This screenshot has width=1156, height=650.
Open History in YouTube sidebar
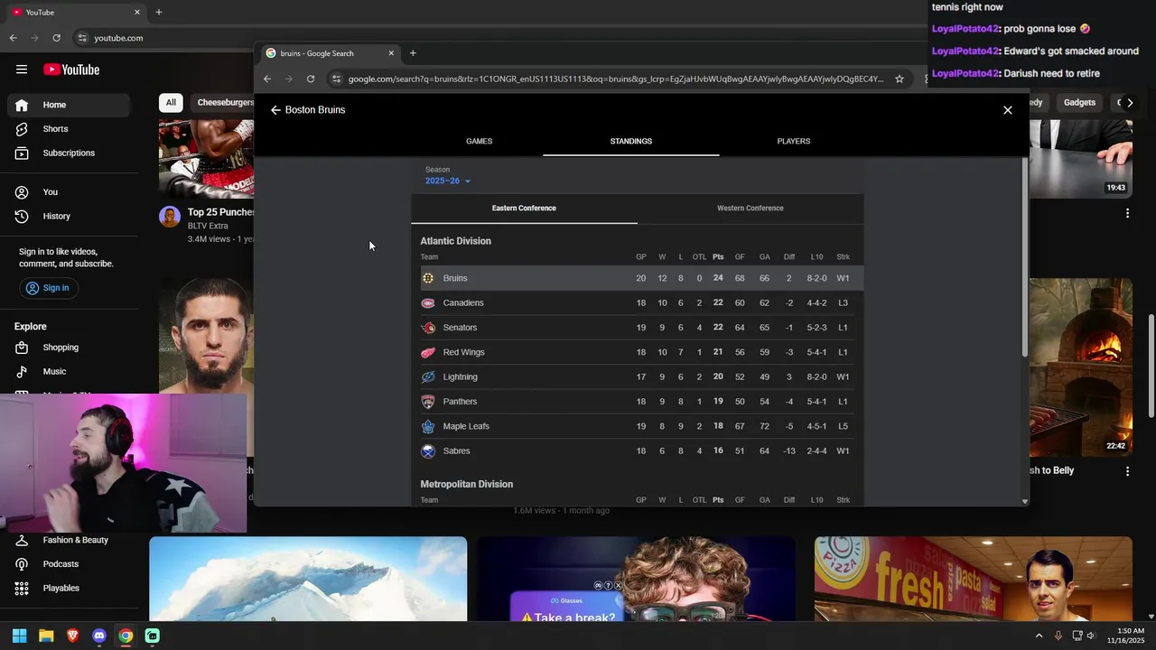pyautogui.click(x=69, y=217)
